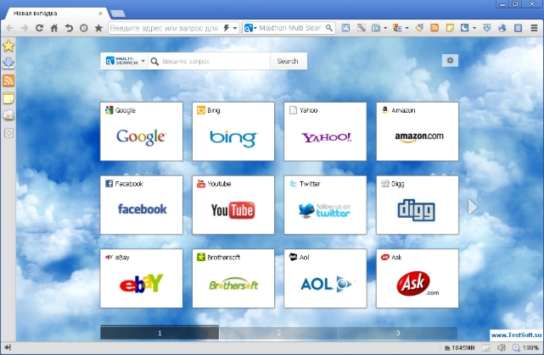Go back with the back arrow
544x355 pixels.
click(x=9, y=28)
